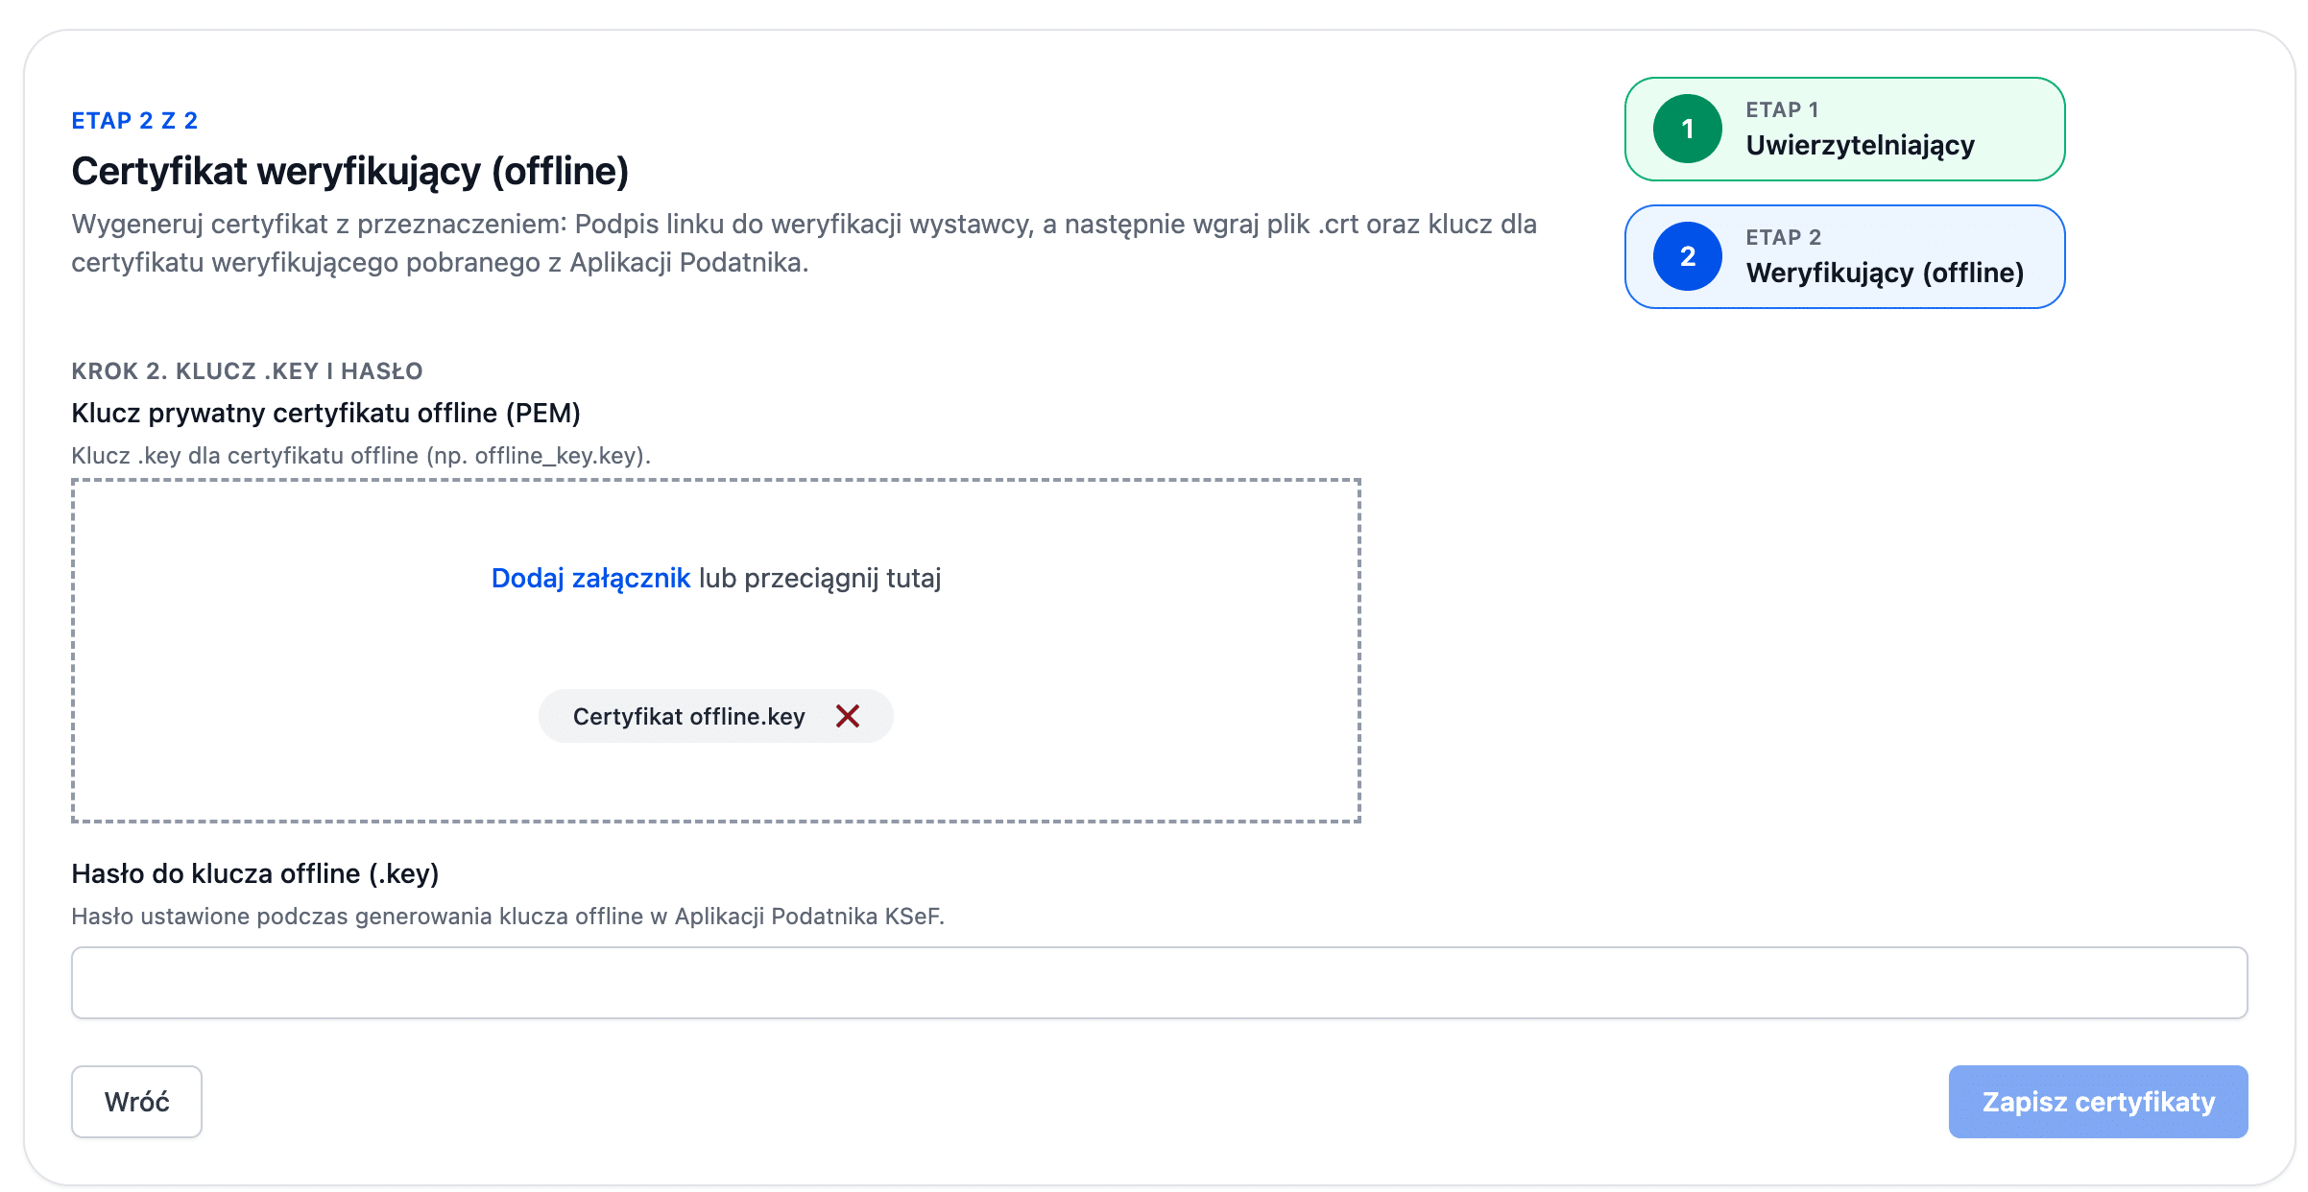Click the Hasło do klucza offline label
The width and height of the screenshot is (2308, 1192).
(x=255, y=873)
